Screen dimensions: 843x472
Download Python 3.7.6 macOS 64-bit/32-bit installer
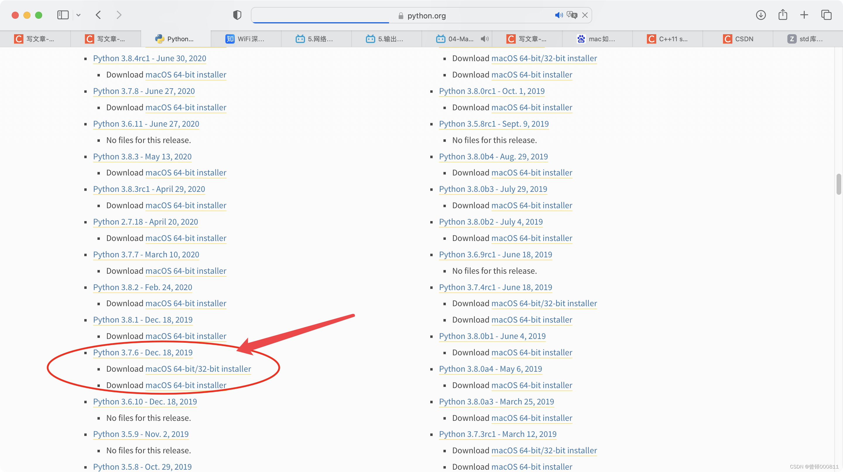(x=198, y=369)
